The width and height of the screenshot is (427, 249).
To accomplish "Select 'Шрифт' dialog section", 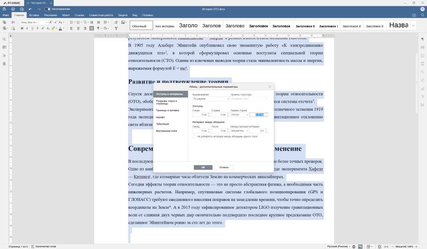I will 171,118.
